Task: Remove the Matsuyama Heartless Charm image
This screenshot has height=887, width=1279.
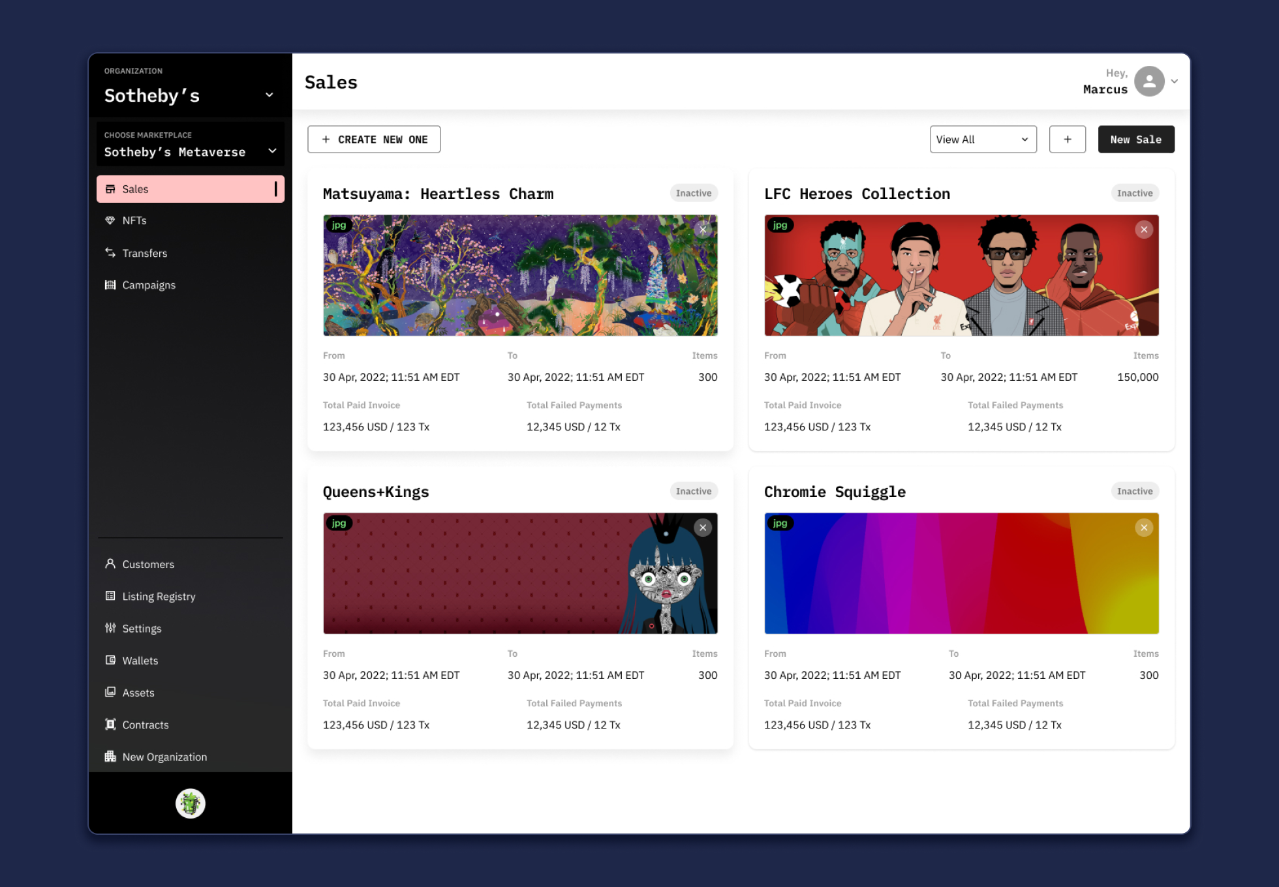Action: click(x=703, y=230)
